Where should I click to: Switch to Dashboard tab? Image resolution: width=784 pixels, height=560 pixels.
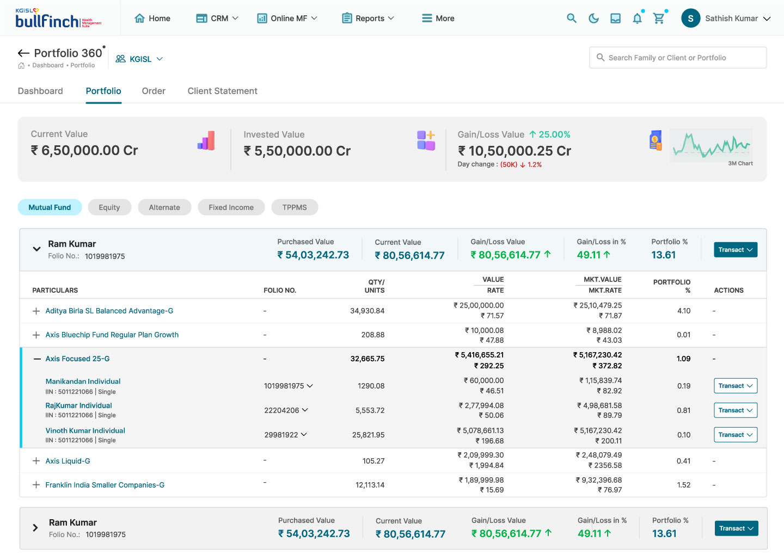[x=40, y=91]
